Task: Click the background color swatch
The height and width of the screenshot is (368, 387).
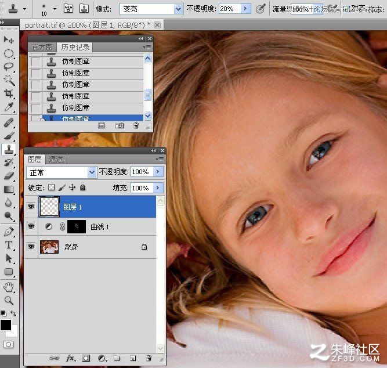Action: click(14, 332)
